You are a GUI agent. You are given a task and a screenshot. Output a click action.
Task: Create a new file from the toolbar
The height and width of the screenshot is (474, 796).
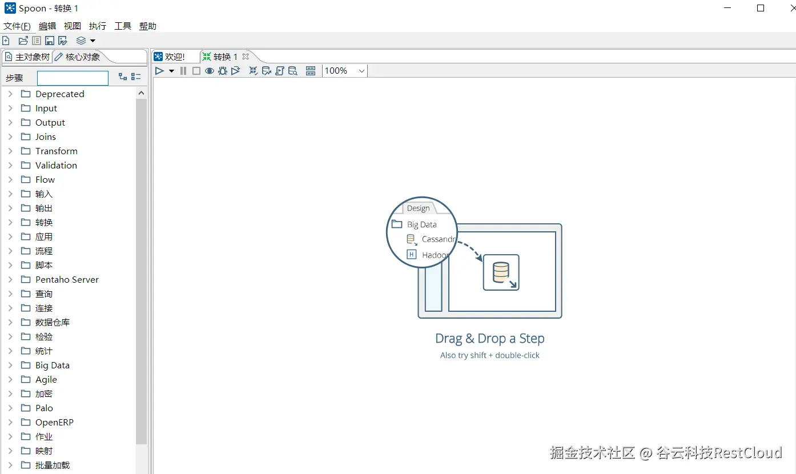pos(6,41)
